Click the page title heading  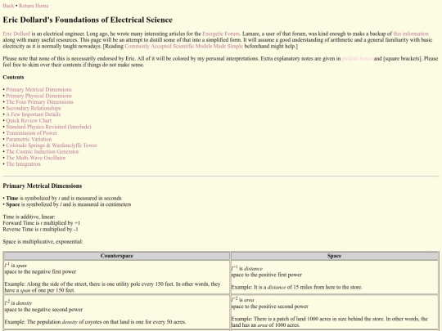pos(88,20)
